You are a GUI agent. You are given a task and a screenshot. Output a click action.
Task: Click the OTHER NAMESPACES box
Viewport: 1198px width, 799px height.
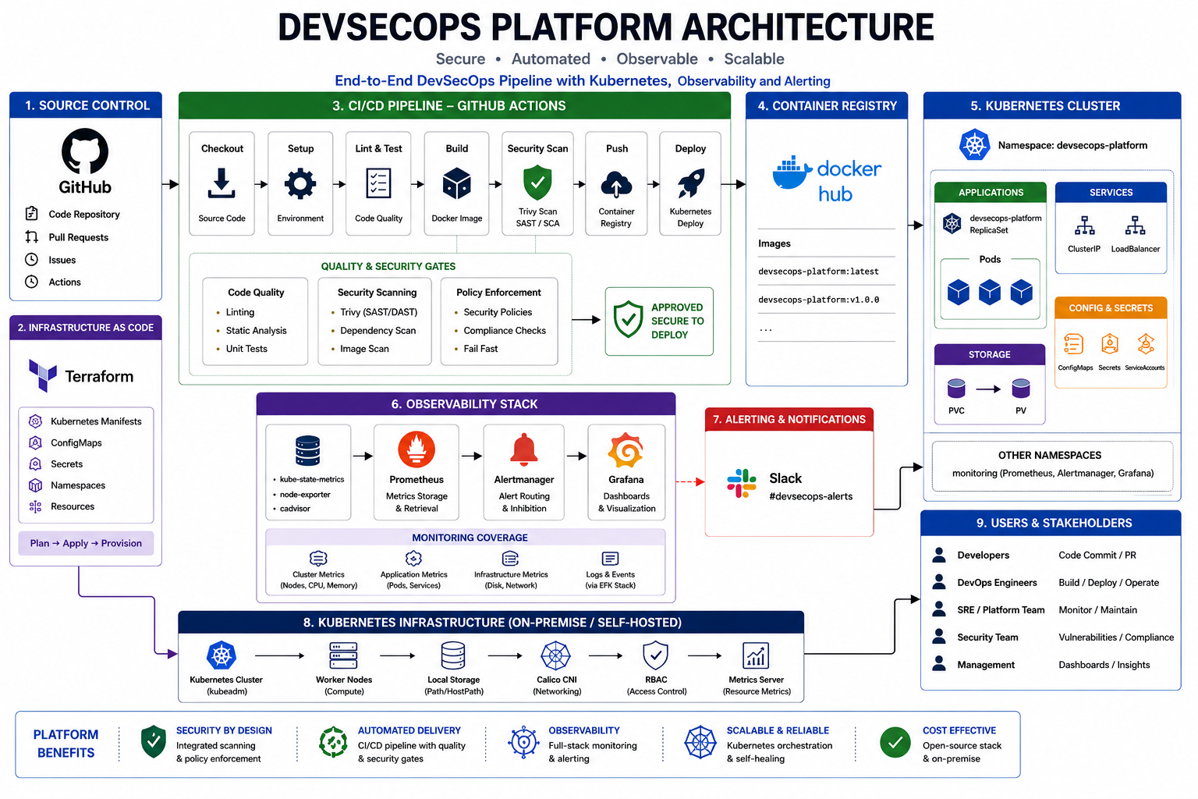[1052, 466]
